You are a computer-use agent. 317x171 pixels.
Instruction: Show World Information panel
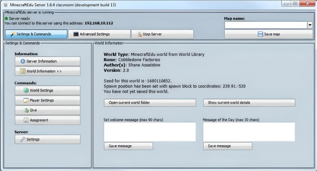point(48,71)
